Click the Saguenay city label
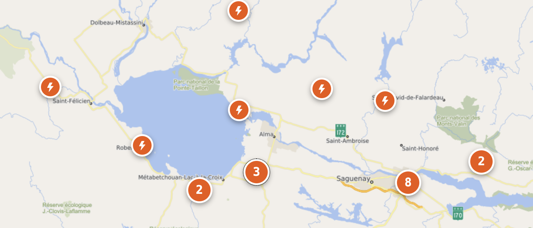The width and height of the screenshot is (533, 228). point(353,179)
